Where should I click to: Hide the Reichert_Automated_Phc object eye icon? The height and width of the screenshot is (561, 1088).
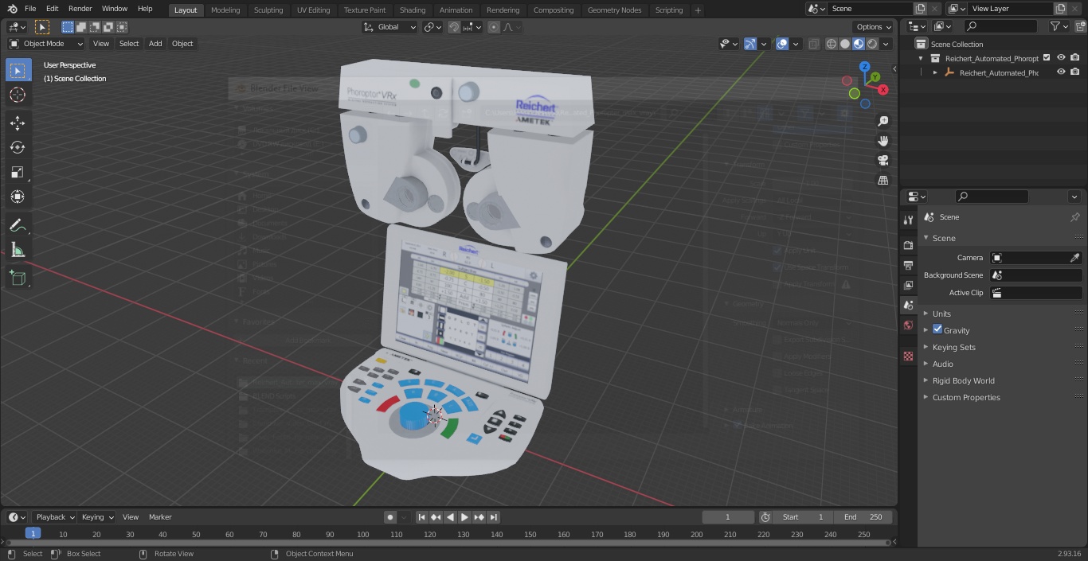(1061, 72)
